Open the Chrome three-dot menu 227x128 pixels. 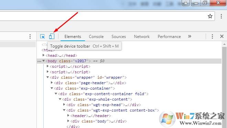pyautogui.click(x=221, y=16)
